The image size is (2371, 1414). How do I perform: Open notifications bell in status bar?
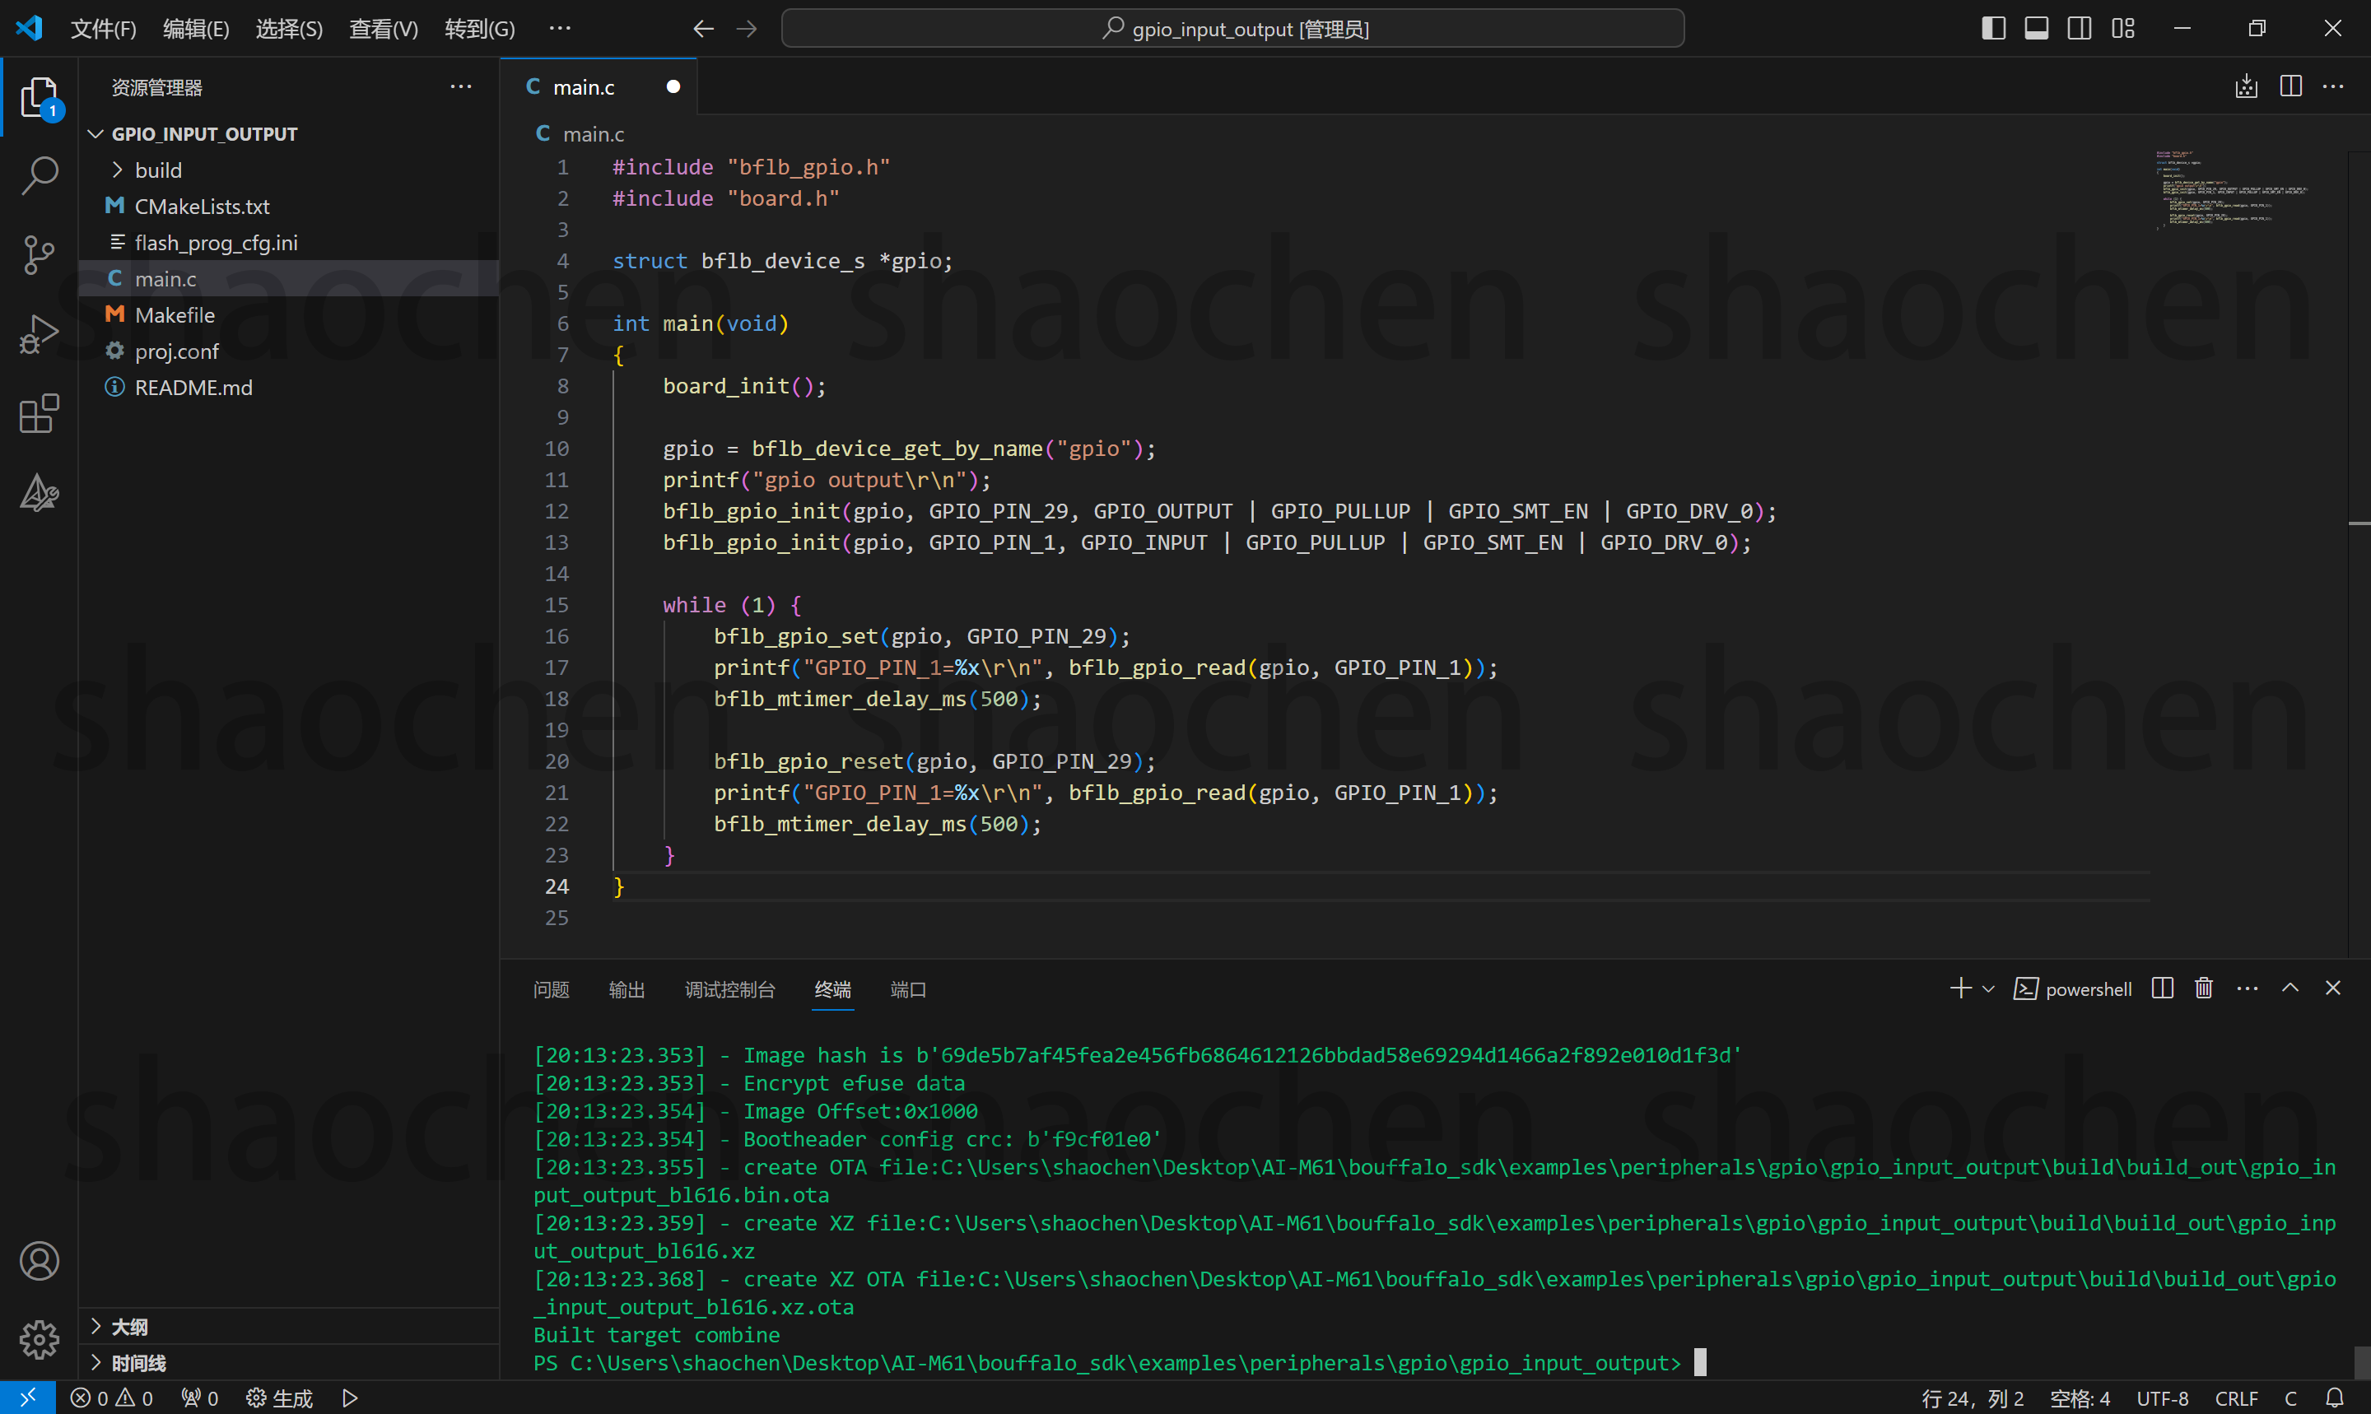tap(2334, 1398)
